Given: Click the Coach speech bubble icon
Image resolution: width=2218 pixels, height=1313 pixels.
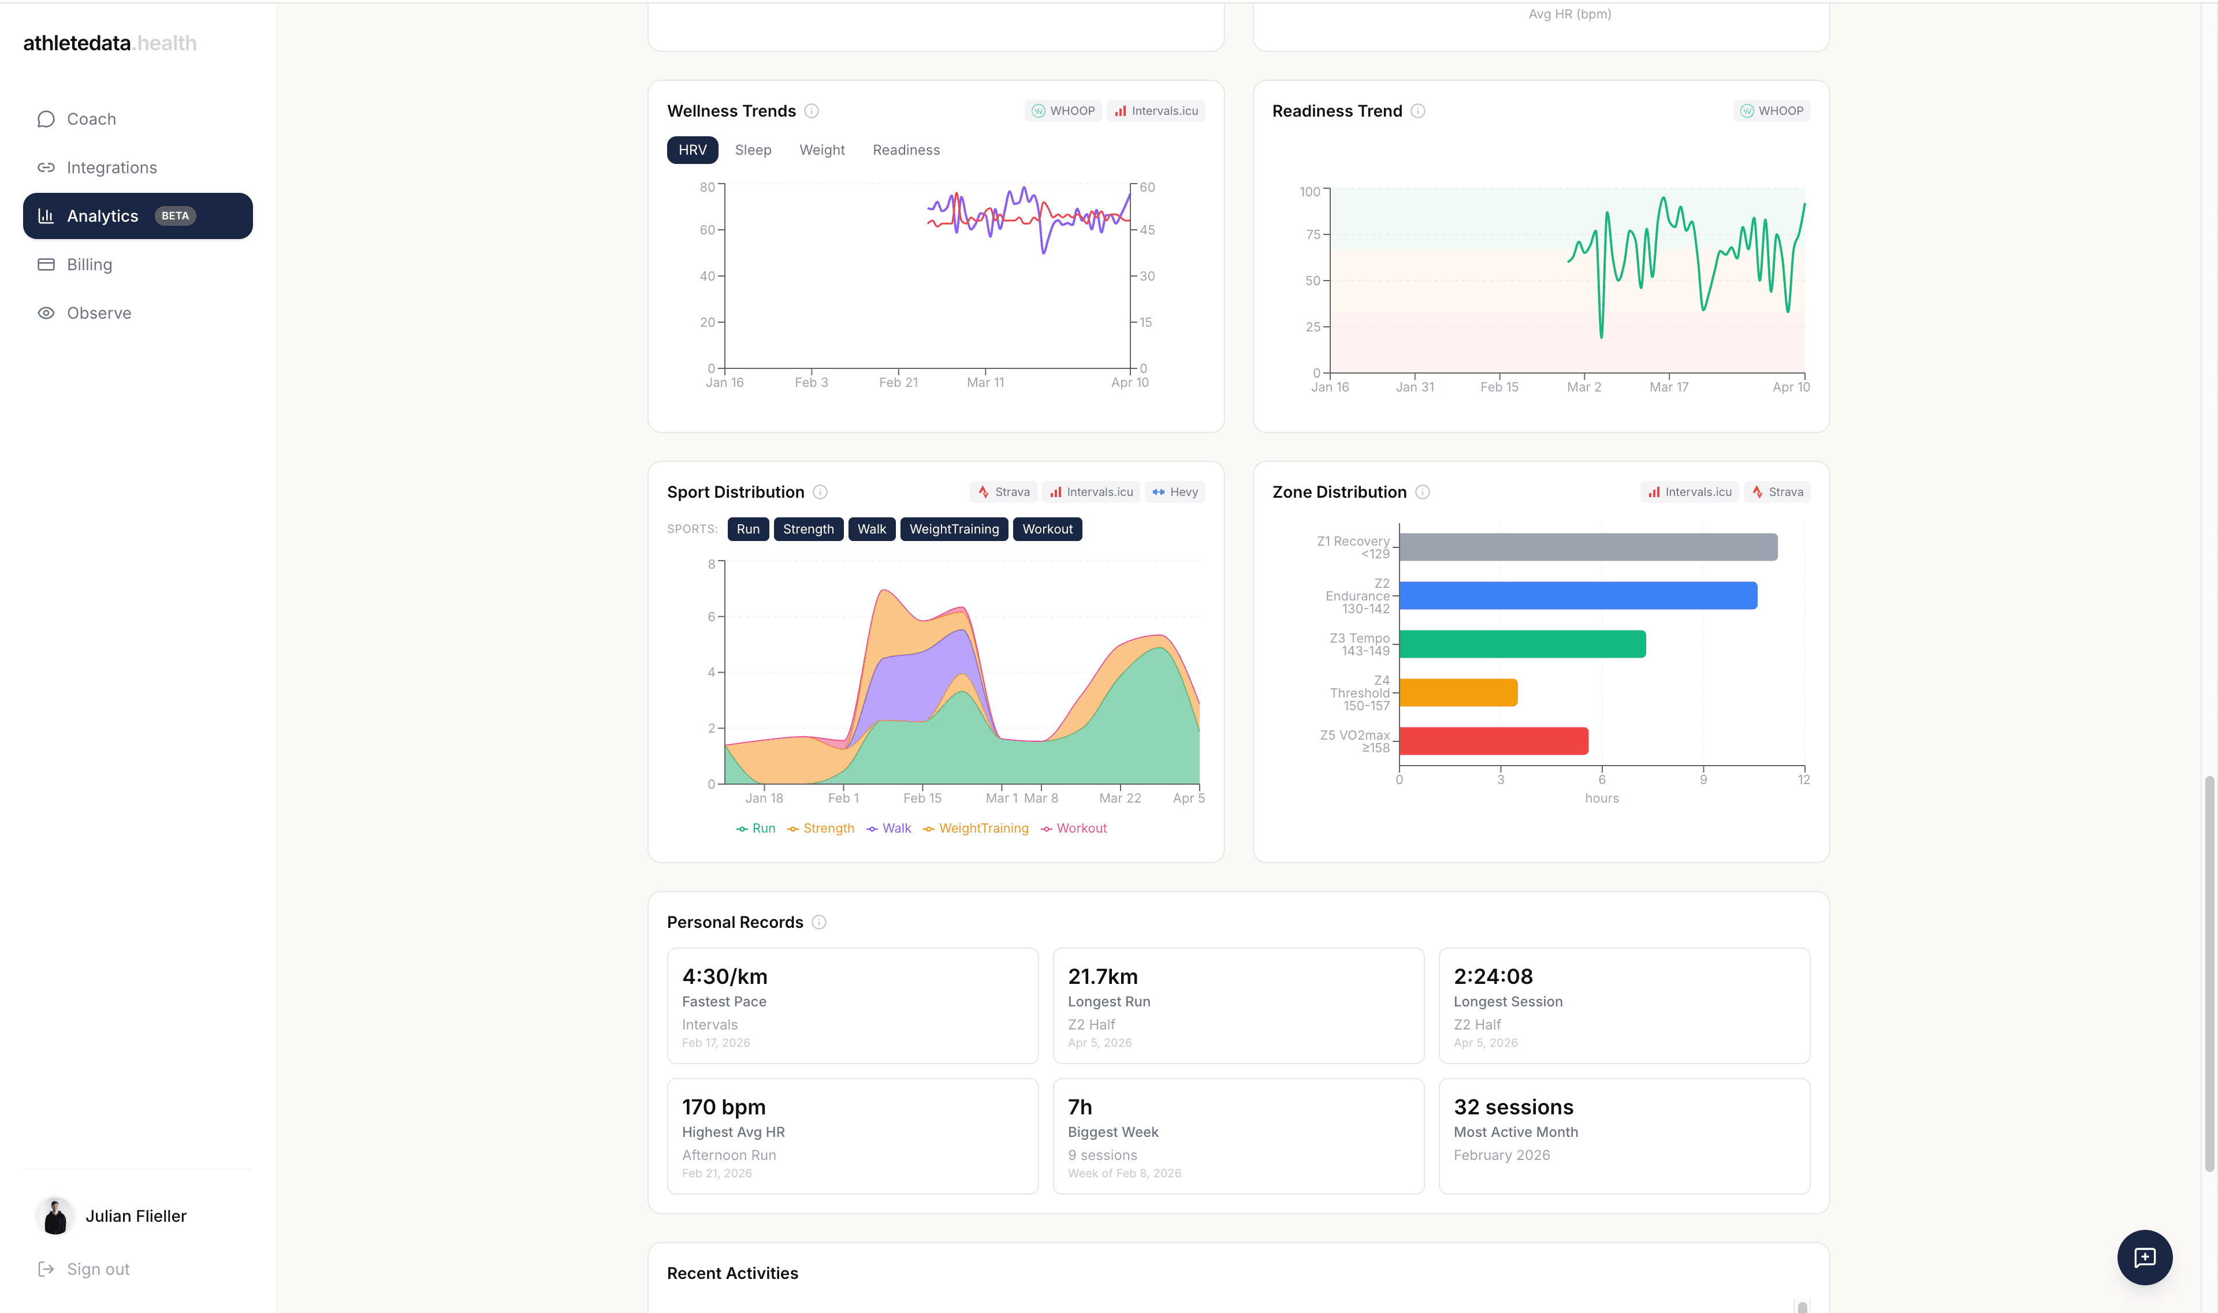Looking at the screenshot, I should 46,118.
